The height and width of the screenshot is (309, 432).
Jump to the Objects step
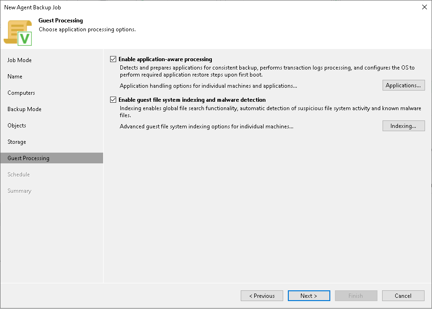pos(16,125)
